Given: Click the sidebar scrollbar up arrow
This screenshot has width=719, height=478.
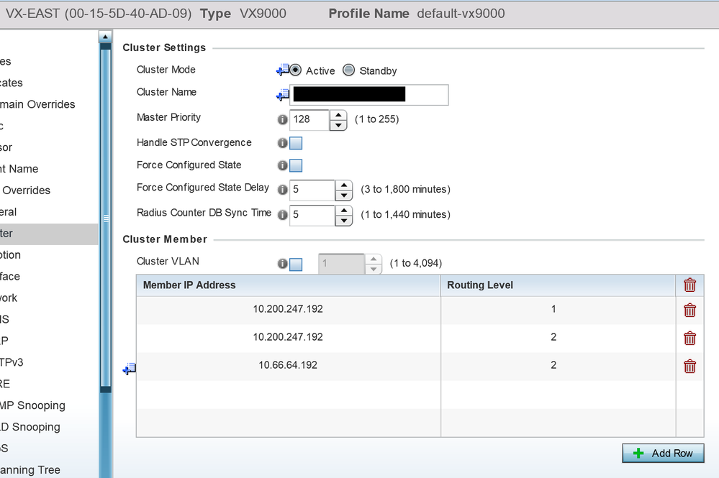Looking at the screenshot, I should (106, 37).
